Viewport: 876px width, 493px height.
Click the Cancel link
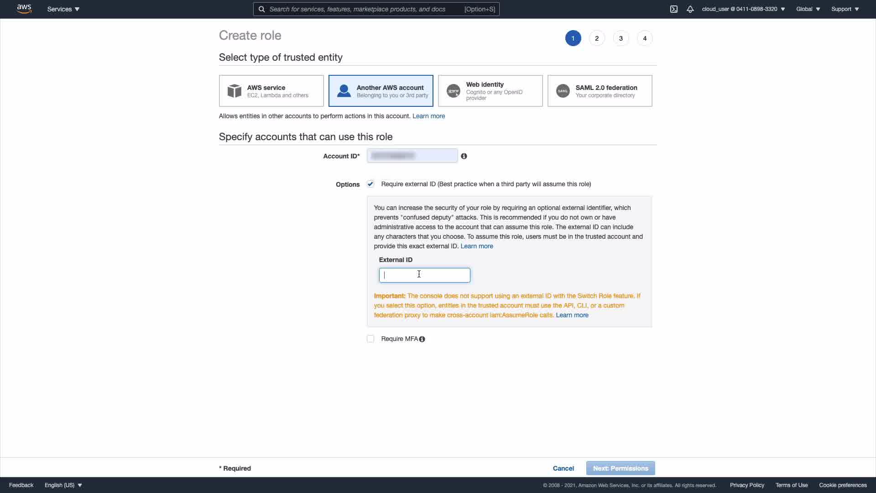click(563, 468)
